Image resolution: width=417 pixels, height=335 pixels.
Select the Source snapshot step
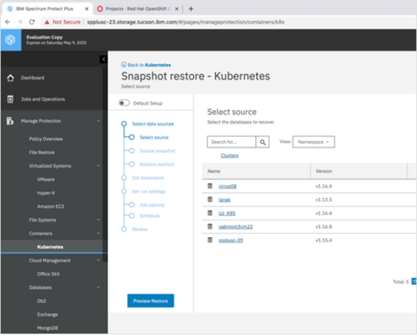coord(157,150)
